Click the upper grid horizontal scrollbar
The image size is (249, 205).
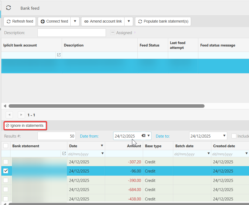click(106, 106)
